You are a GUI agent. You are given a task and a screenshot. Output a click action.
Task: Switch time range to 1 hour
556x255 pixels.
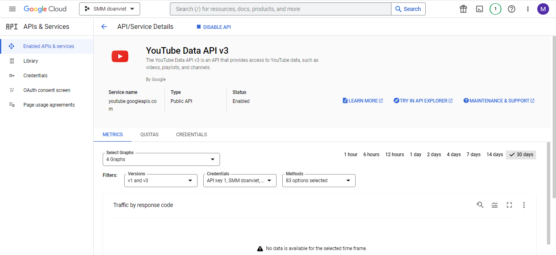[x=350, y=155]
